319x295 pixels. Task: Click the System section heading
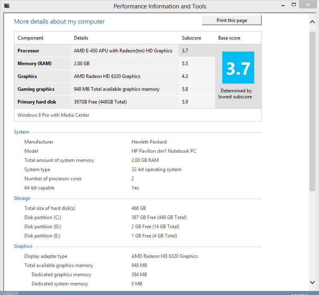pyautogui.click(x=22, y=132)
